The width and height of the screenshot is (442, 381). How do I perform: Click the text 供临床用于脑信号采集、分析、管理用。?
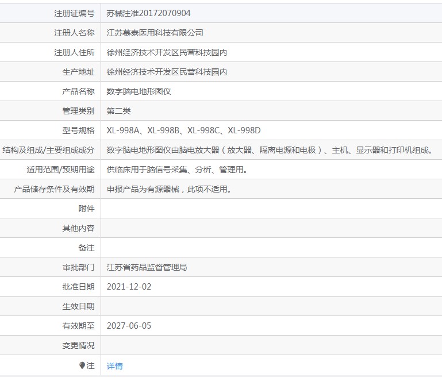[x=177, y=170]
